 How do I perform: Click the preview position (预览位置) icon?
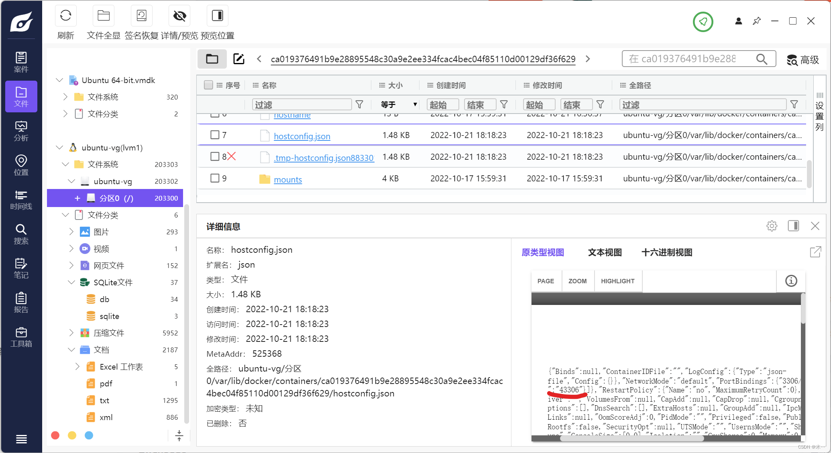(x=217, y=16)
